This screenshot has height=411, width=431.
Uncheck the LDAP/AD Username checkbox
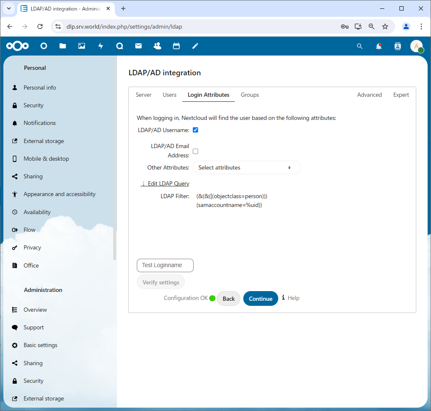195,130
